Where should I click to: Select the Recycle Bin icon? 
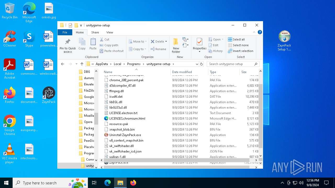tap(10, 11)
